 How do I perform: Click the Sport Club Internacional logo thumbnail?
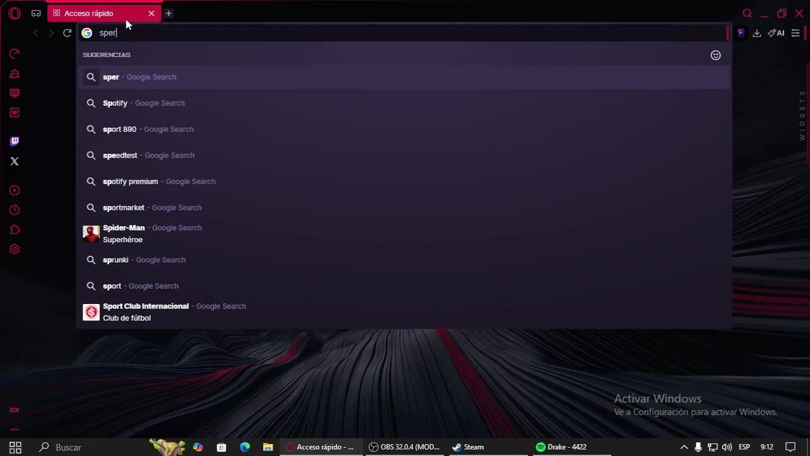(91, 312)
